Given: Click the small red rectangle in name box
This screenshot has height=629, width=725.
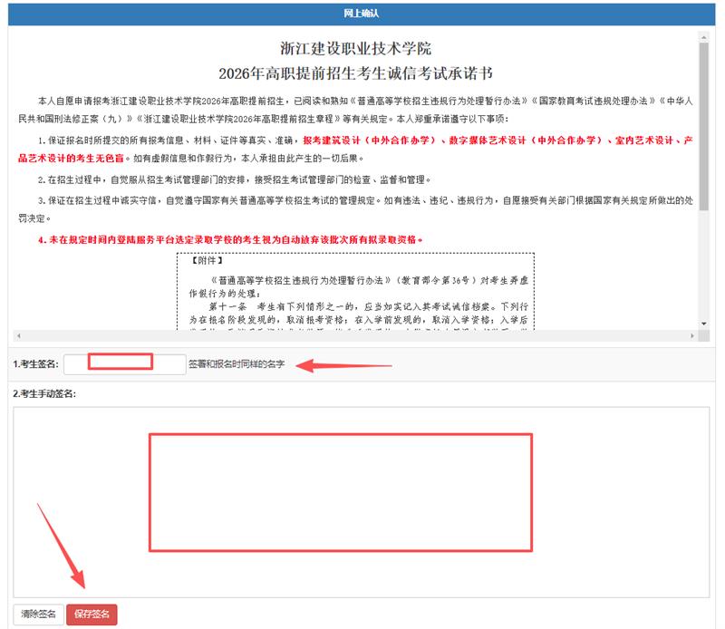Looking at the screenshot, I should coord(121,363).
